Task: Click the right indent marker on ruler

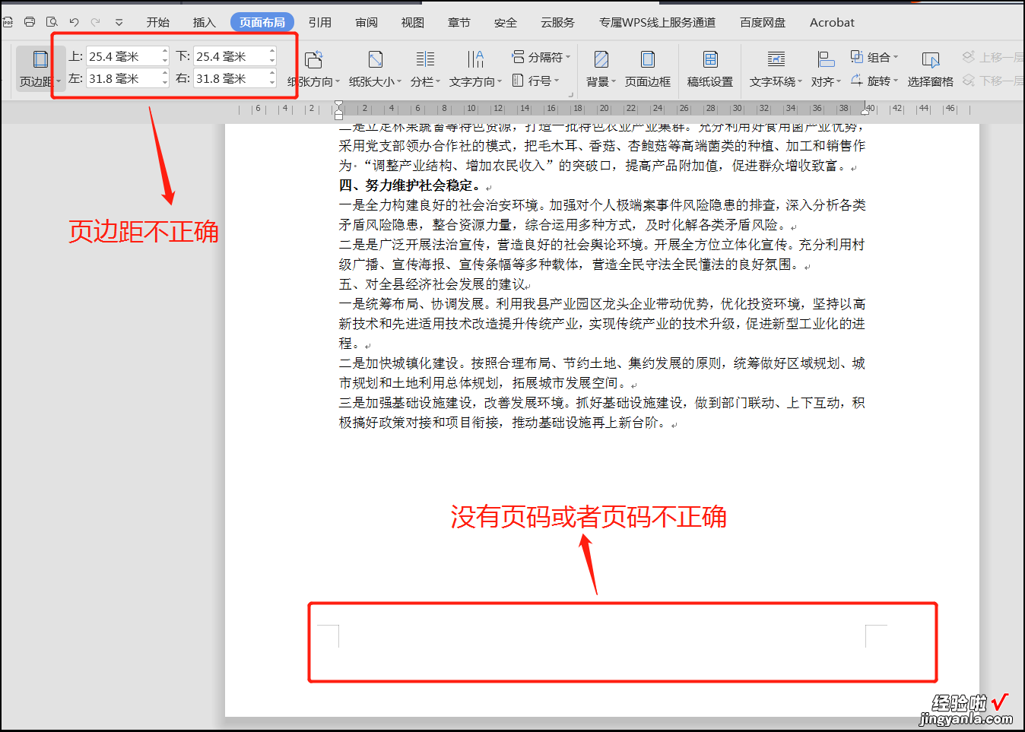Action: click(865, 112)
